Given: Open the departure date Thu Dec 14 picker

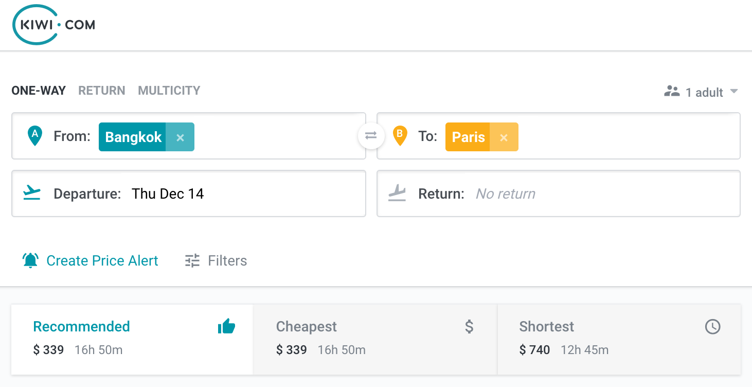Looking at the screenshot, I should point(168,194).
